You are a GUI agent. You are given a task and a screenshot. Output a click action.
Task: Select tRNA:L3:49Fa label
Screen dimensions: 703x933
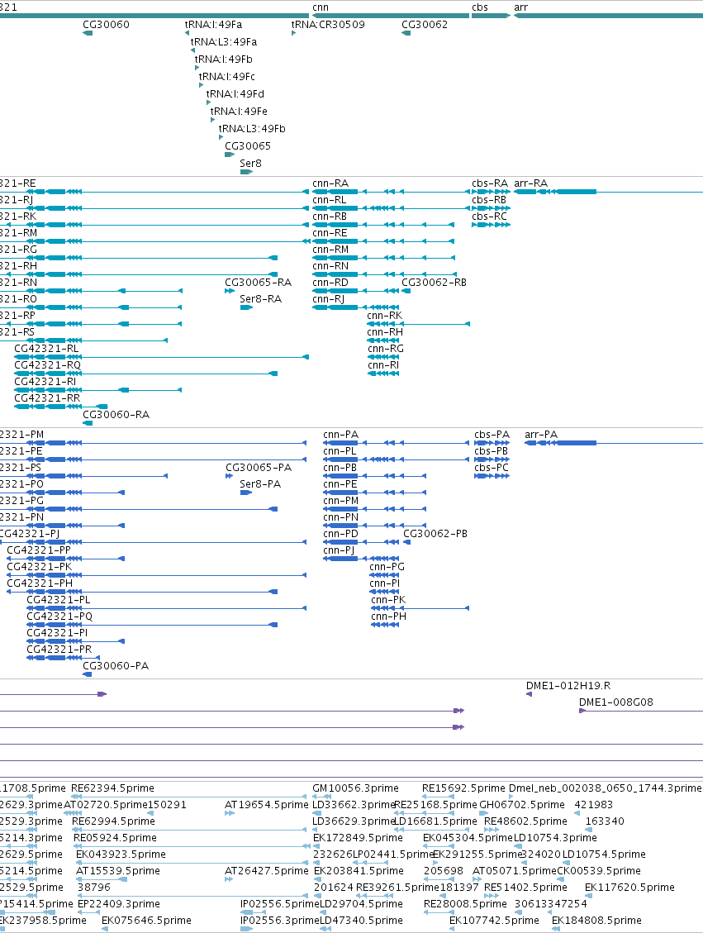point(224,41)
